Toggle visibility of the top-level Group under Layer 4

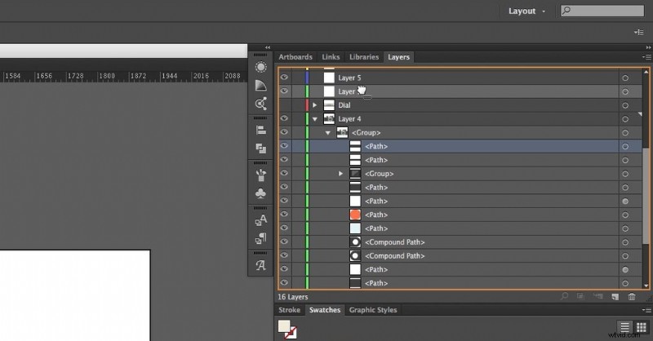coord(284,132)
